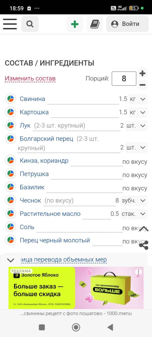Tap the scroll-to-top chevron arrow
The height and width of the screenshot is (337, 152).
(144, 229)
